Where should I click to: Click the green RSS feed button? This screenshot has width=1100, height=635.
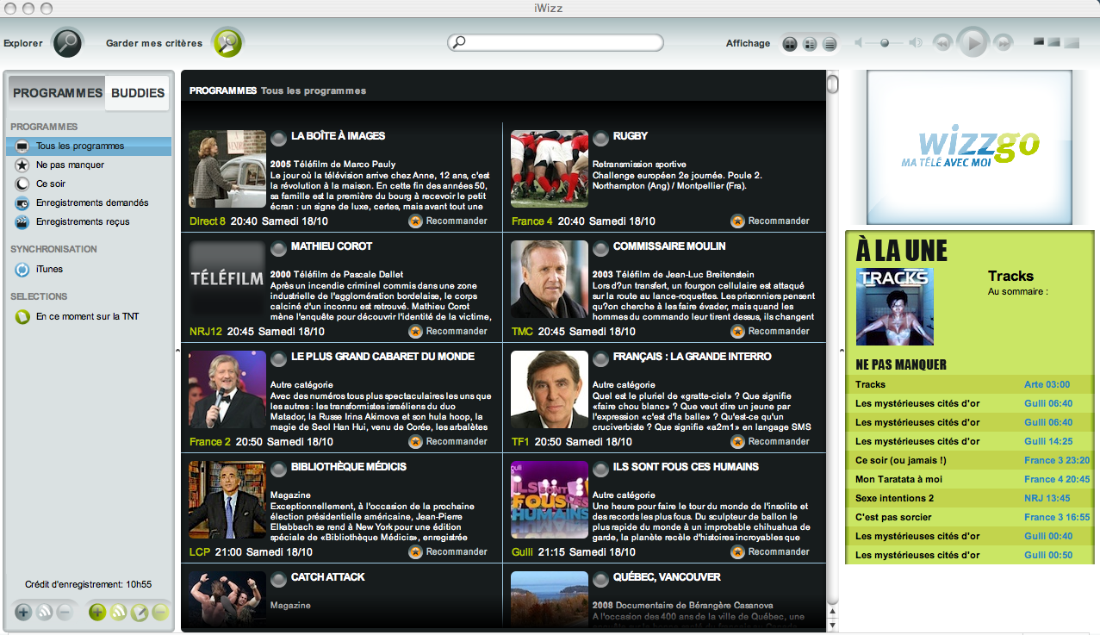119,613
